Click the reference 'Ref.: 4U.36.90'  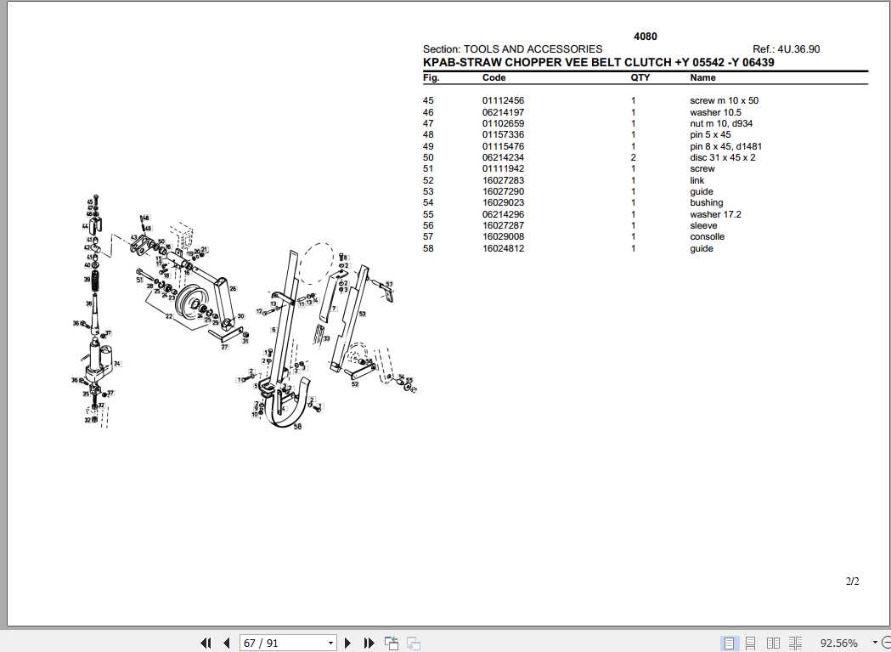786,49
